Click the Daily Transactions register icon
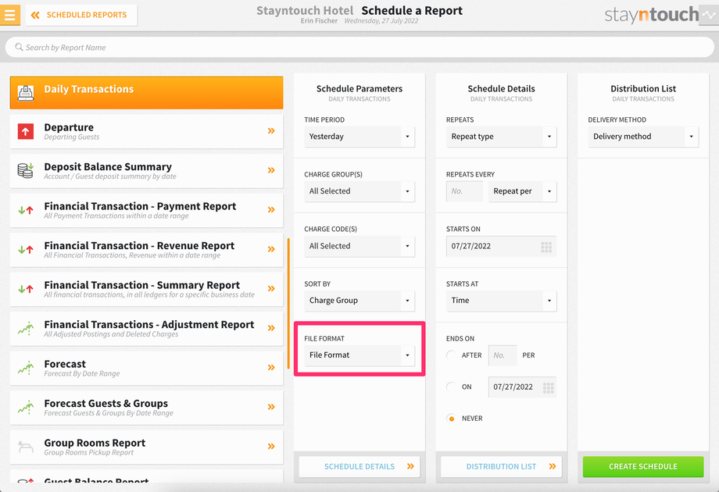The image size is (719, 492). point(26,92)
